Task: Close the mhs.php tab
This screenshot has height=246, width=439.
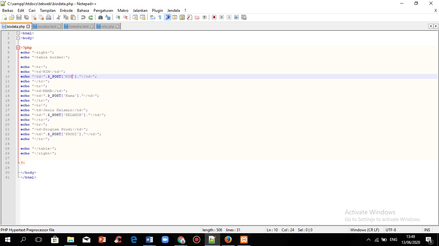Action: pyautogui.click(x=117, y=27)
